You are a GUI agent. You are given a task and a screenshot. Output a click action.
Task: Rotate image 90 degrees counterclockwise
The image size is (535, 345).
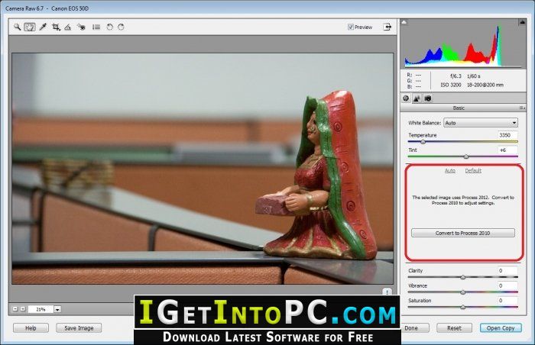pyautogui.click(x=109, y=27)
